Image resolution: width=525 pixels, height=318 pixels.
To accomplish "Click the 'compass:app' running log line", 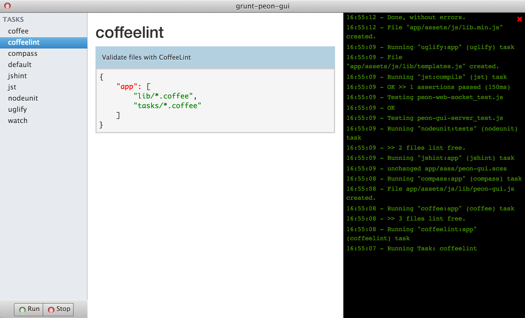I will (x=434, y=179).
